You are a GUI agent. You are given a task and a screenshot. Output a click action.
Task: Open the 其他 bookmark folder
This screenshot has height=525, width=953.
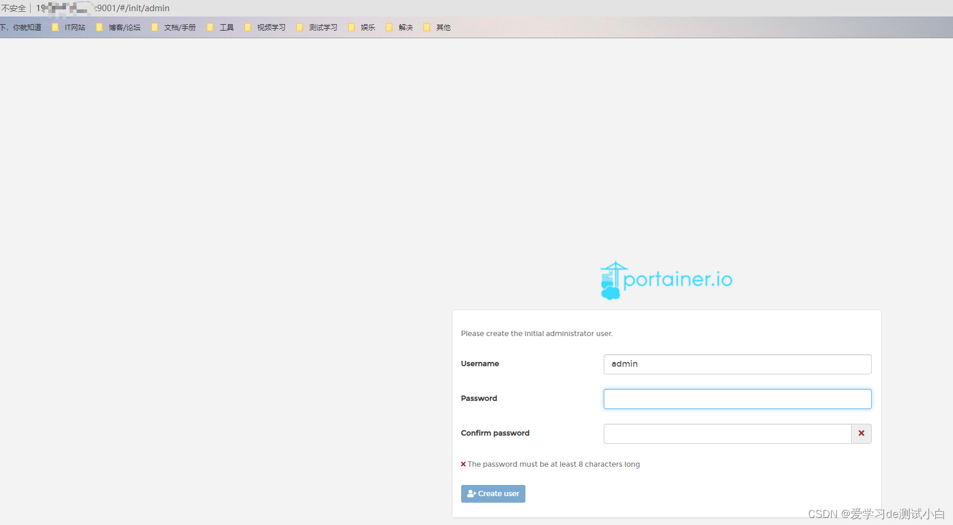pyautogui.click(x=437, y=28)
